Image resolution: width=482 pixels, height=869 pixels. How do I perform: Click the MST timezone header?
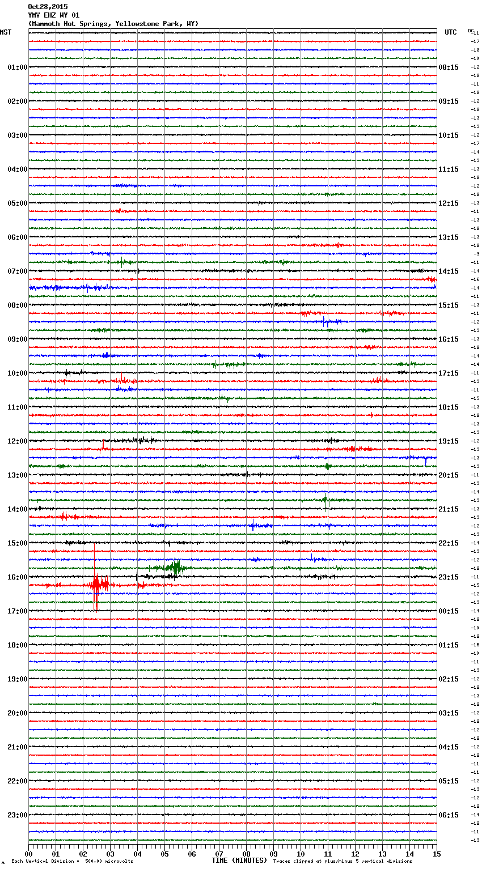pyautogui.click(x=6, y=32)
